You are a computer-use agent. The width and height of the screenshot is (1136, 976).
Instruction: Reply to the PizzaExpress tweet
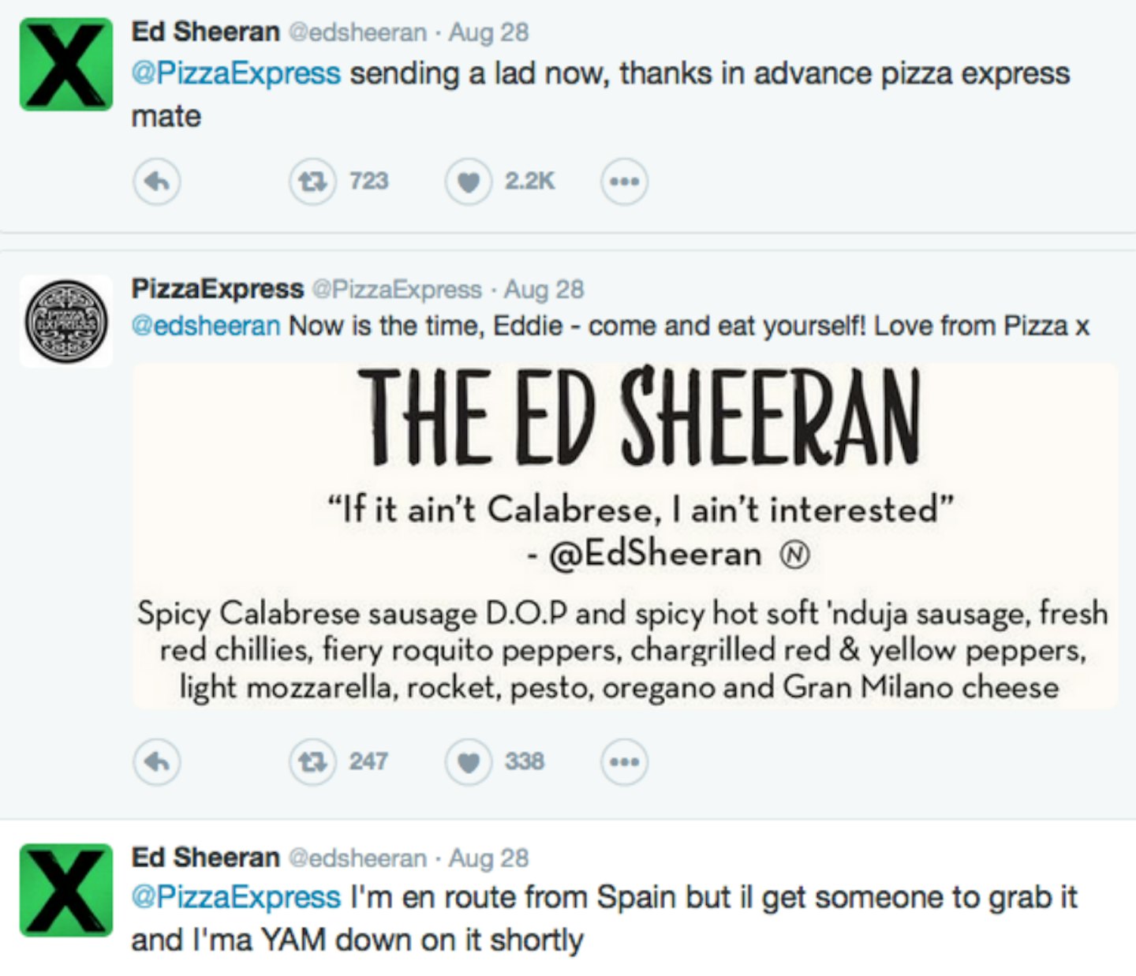click(156, 762)
